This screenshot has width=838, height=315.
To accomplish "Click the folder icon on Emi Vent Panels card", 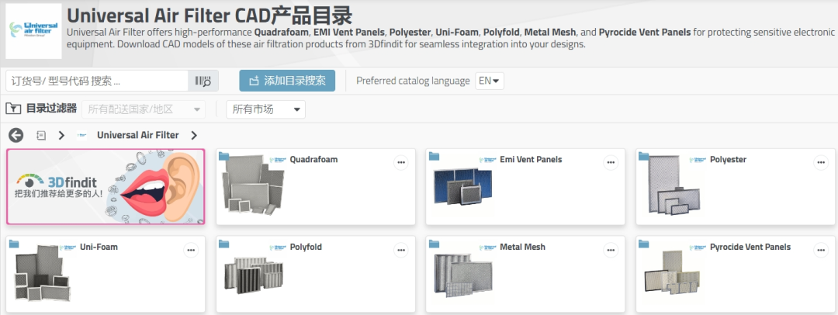I will pos(434,156).
